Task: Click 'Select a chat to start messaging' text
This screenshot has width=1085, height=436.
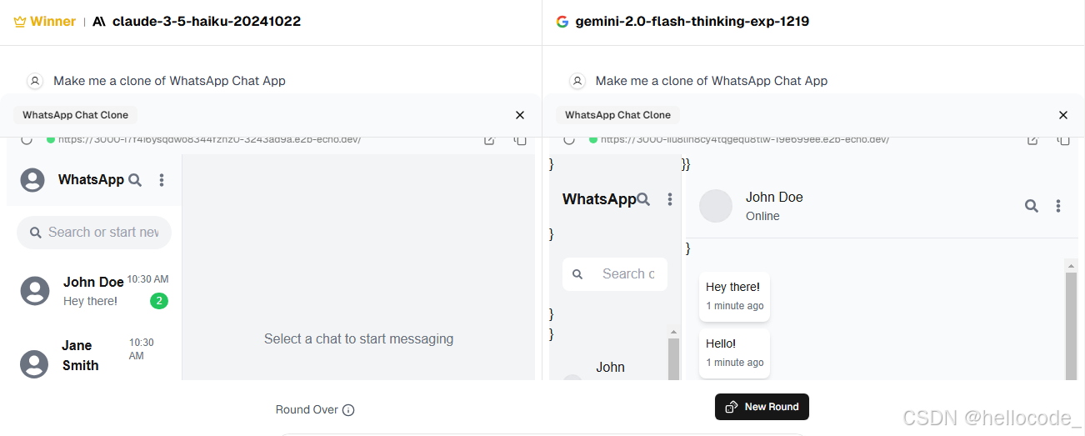Action: pos(358,338)
